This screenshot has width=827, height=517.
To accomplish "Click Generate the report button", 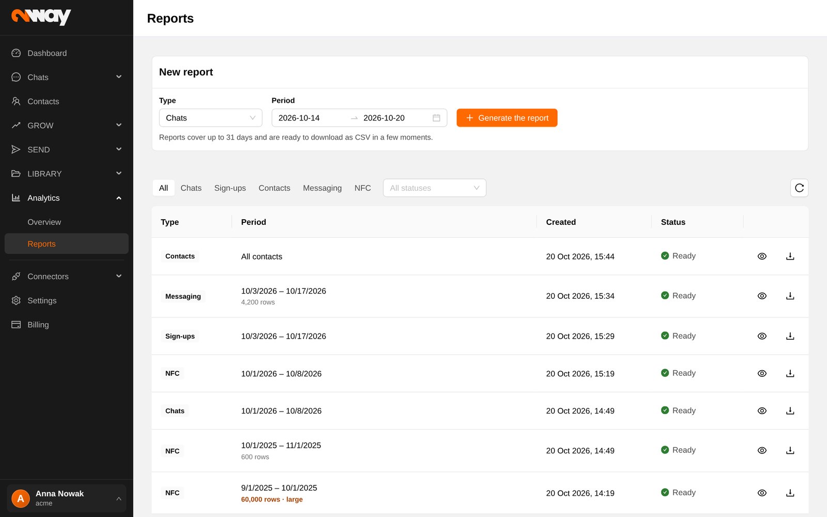I will (x=507, y=118).
